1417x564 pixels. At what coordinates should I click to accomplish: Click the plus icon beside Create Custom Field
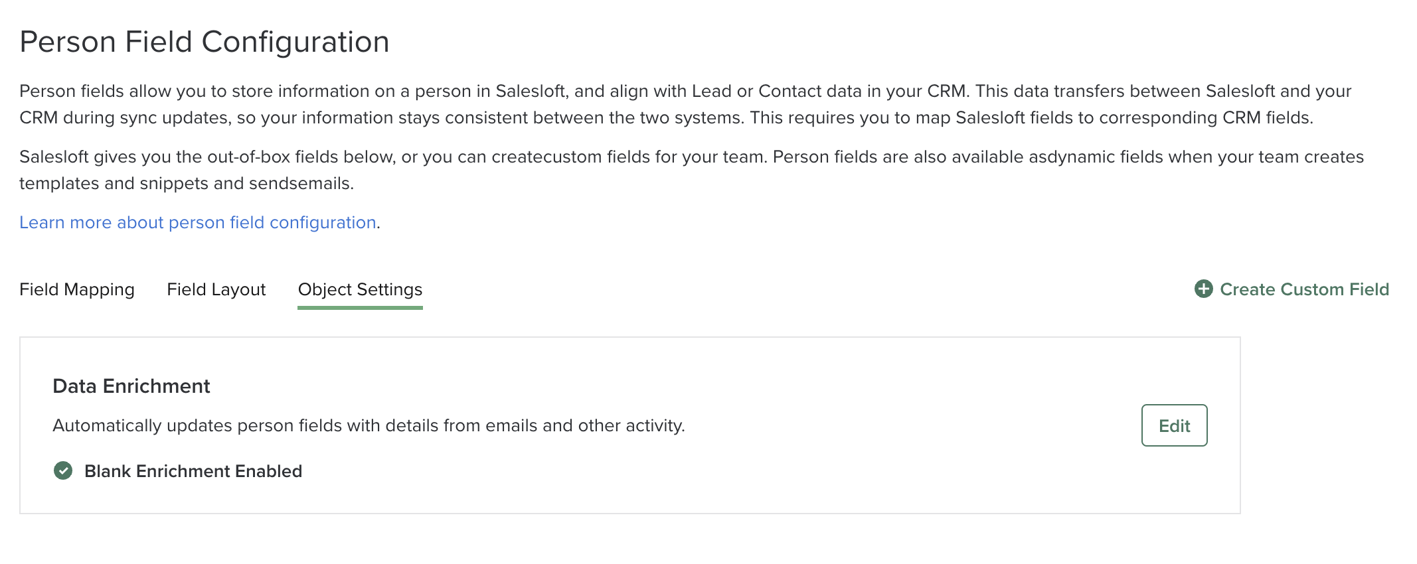point(1203,289)
